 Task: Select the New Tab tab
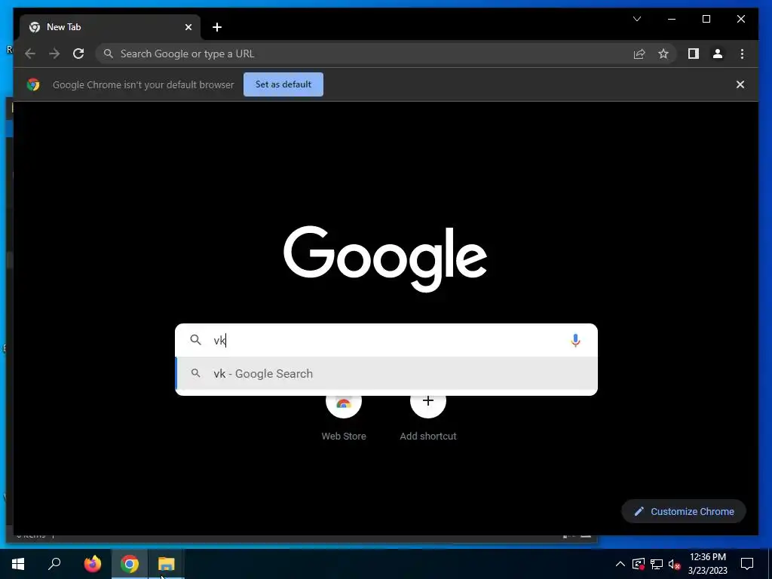[x=110, y=27]
